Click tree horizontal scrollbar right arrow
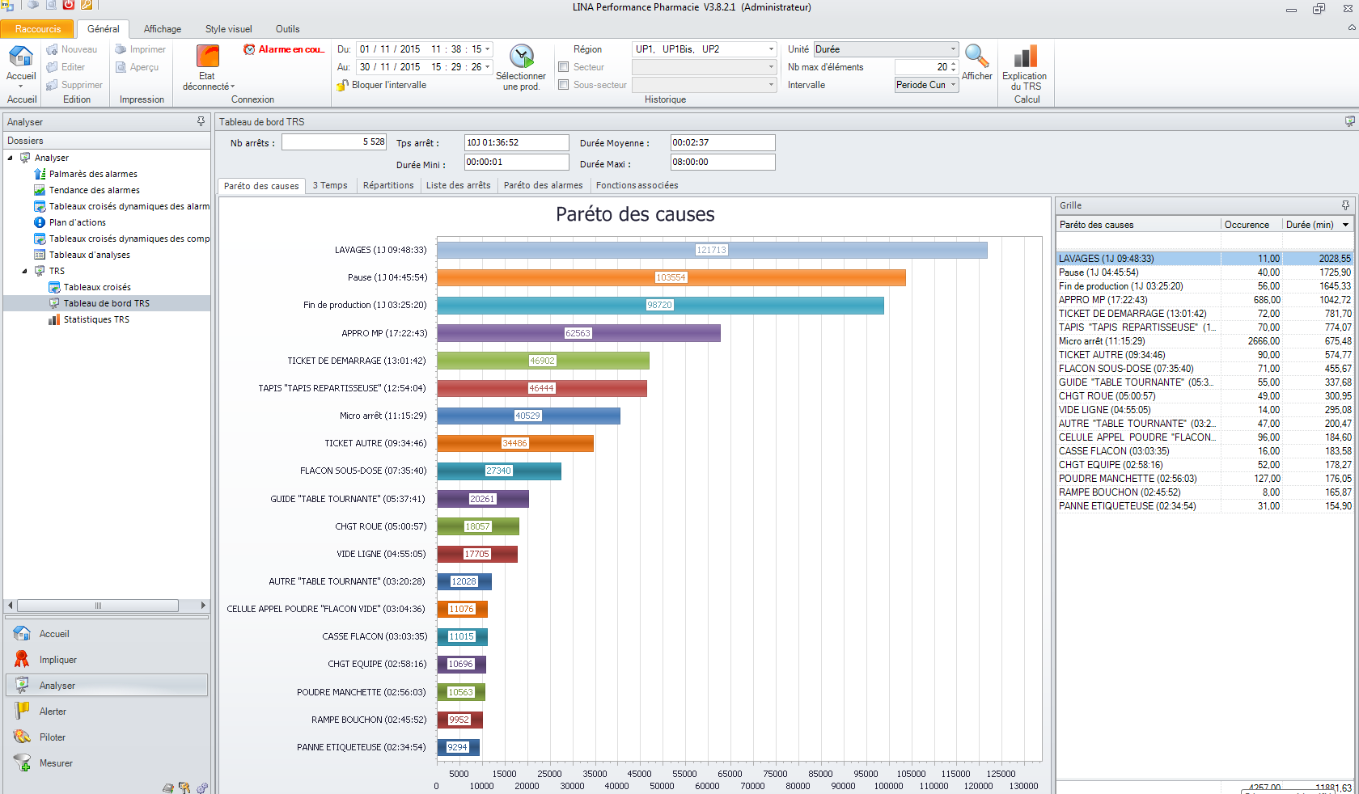Image resolution: width=1359 pixels, height=794 pixels. coord(203,606)
